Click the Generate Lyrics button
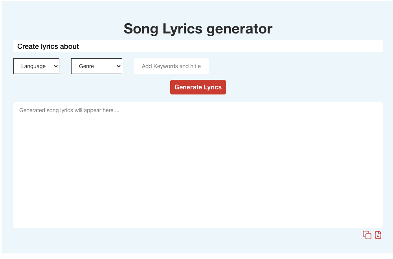The image size is (393, 259). pyautogui.click(x=198, y=87)
